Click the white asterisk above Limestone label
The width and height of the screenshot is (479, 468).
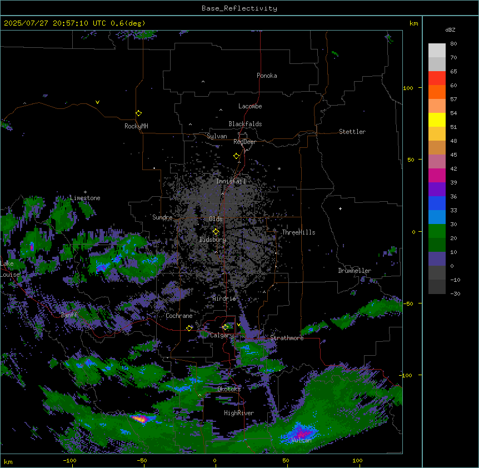[85, 192]
